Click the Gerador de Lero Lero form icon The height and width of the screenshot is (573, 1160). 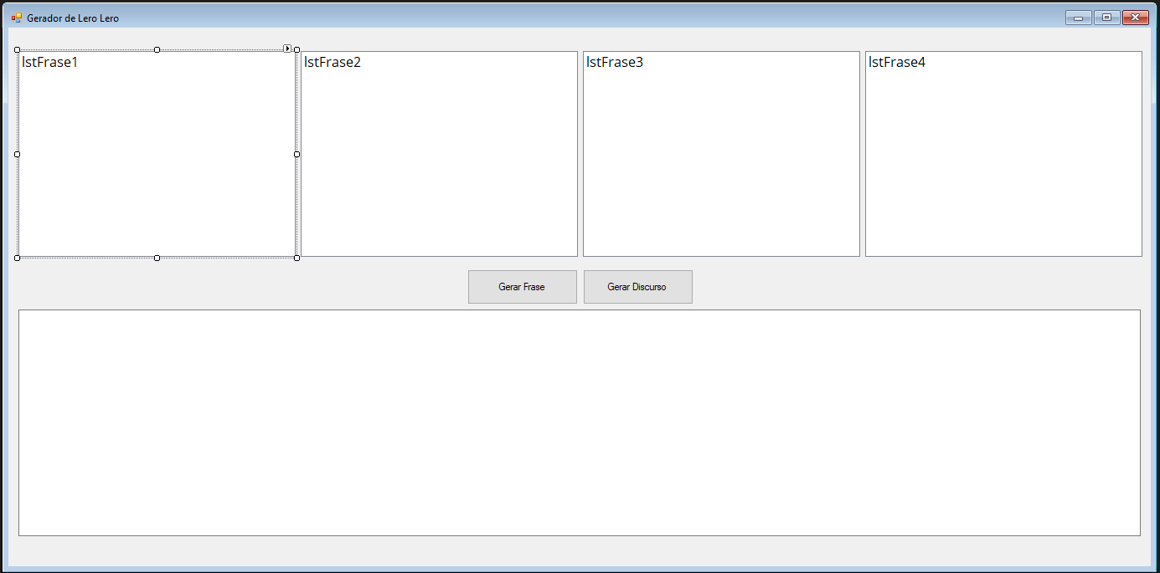17,18
